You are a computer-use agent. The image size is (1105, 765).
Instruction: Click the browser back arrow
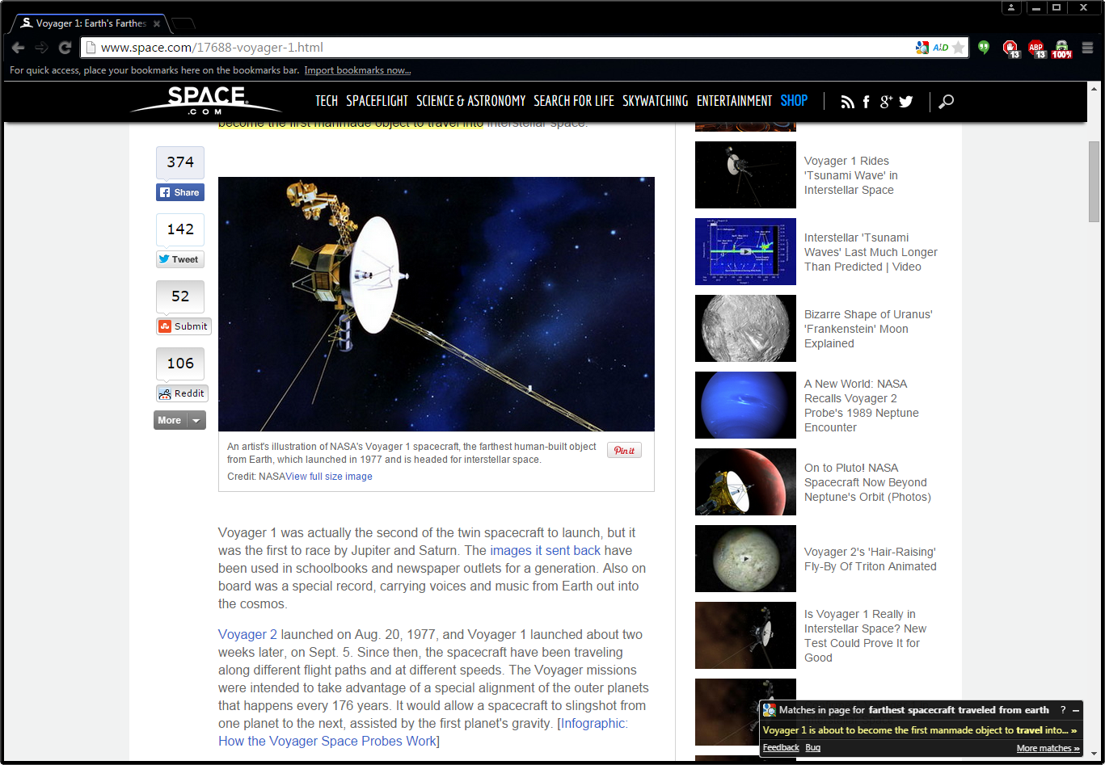pyautogui.click(x=18, y=48)
